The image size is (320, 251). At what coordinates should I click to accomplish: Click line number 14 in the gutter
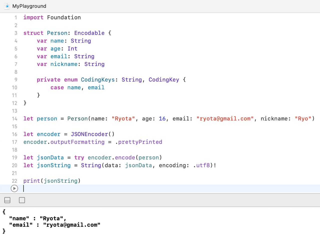(x=14, y=119)
